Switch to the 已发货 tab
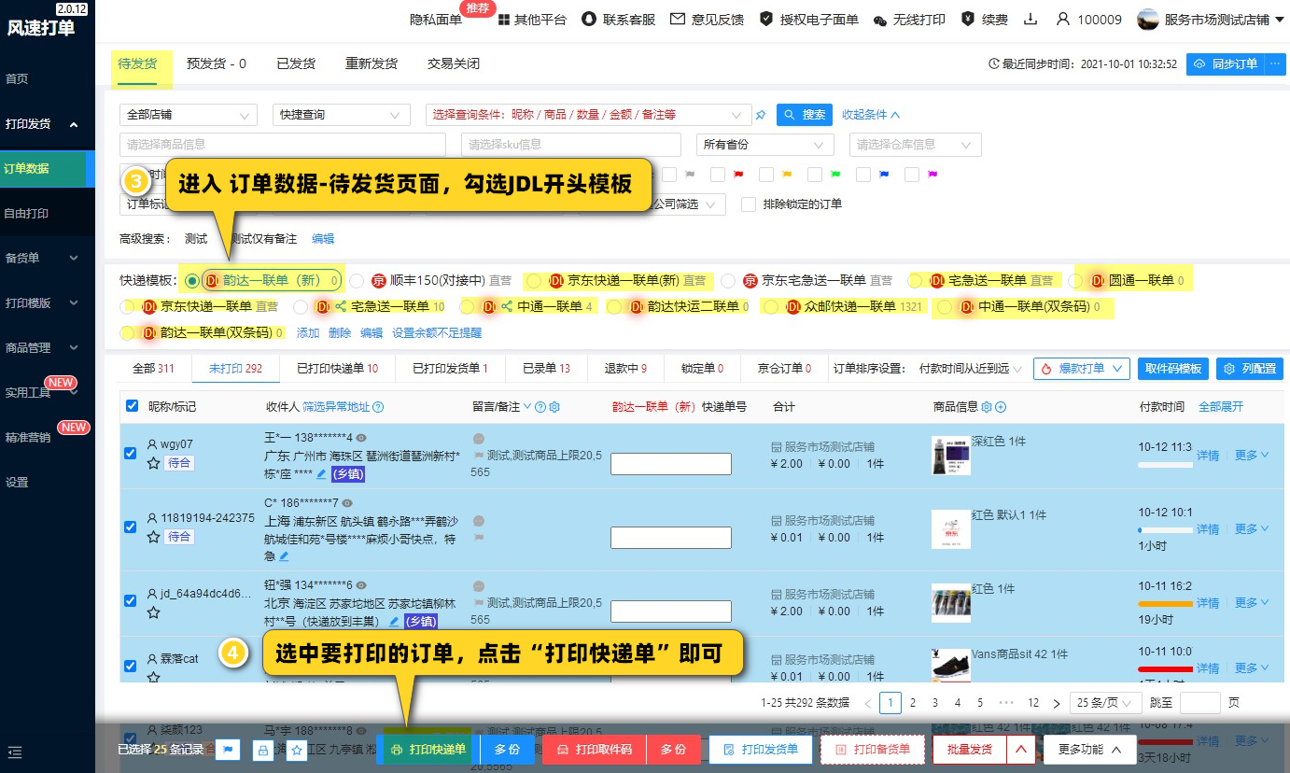 296,63
